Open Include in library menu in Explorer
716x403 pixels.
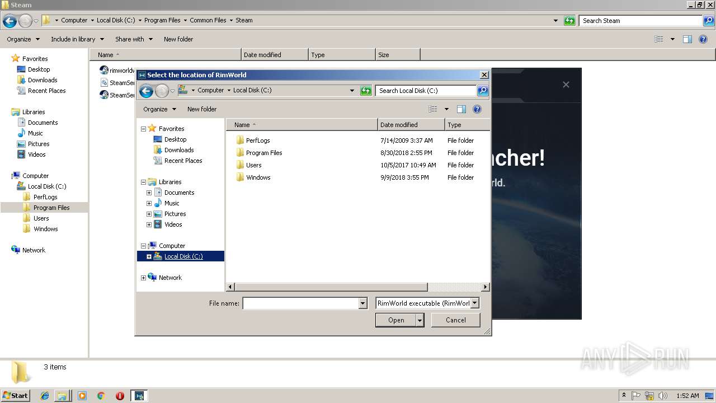(x=77, y=39)
